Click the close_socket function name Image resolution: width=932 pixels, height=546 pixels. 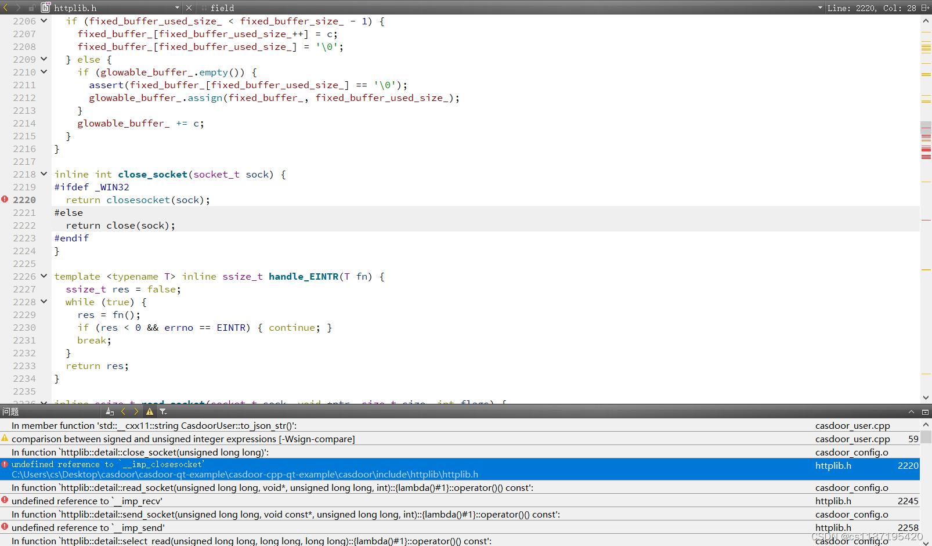pyautogui.click(x=153, y=174)
